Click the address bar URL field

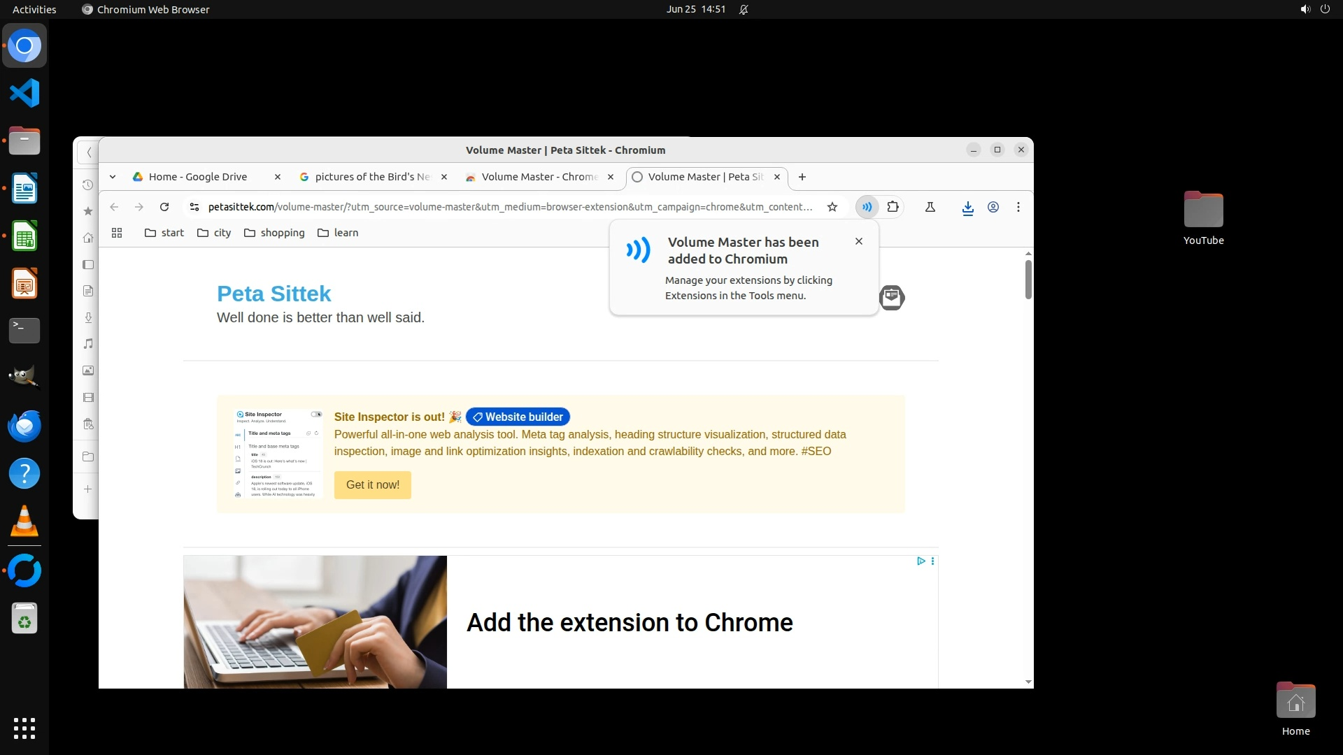point(511,207)
